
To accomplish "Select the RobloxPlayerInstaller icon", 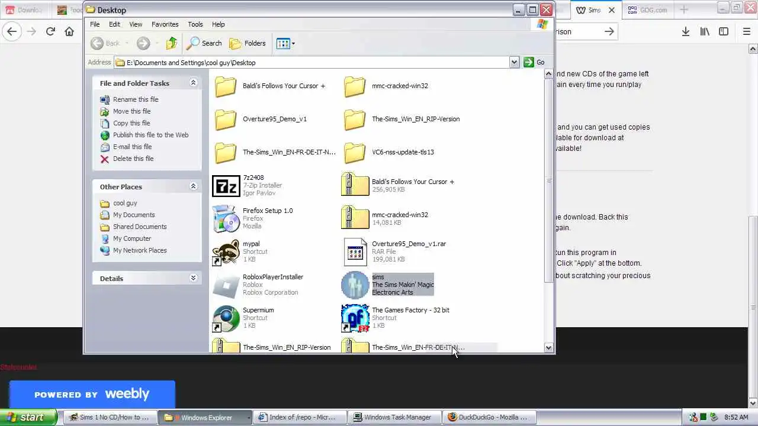I will click(226, 285).
